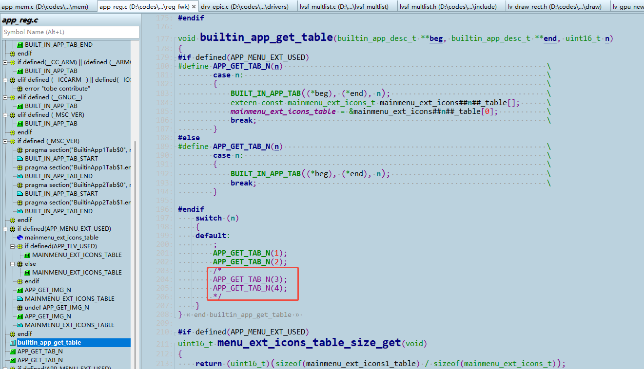Collapse the if defined(APP_TLV_USED) node
This screenshot has width=644, height=369.
(12, 246)
